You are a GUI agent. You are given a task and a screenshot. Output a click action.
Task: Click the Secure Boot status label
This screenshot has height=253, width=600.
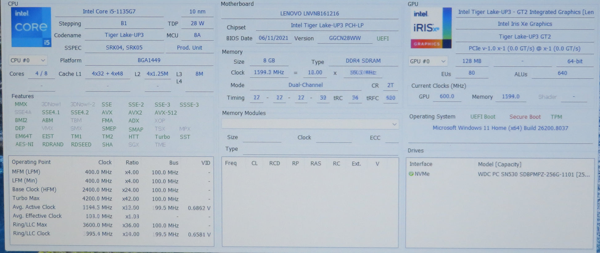click(525, 117)
